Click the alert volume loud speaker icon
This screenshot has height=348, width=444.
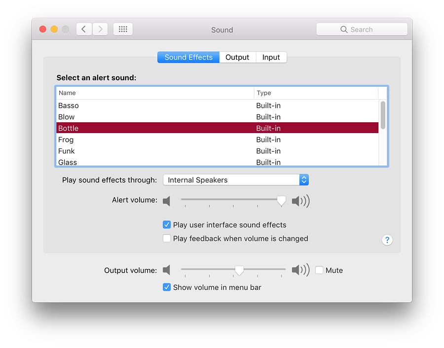point(301,201)
